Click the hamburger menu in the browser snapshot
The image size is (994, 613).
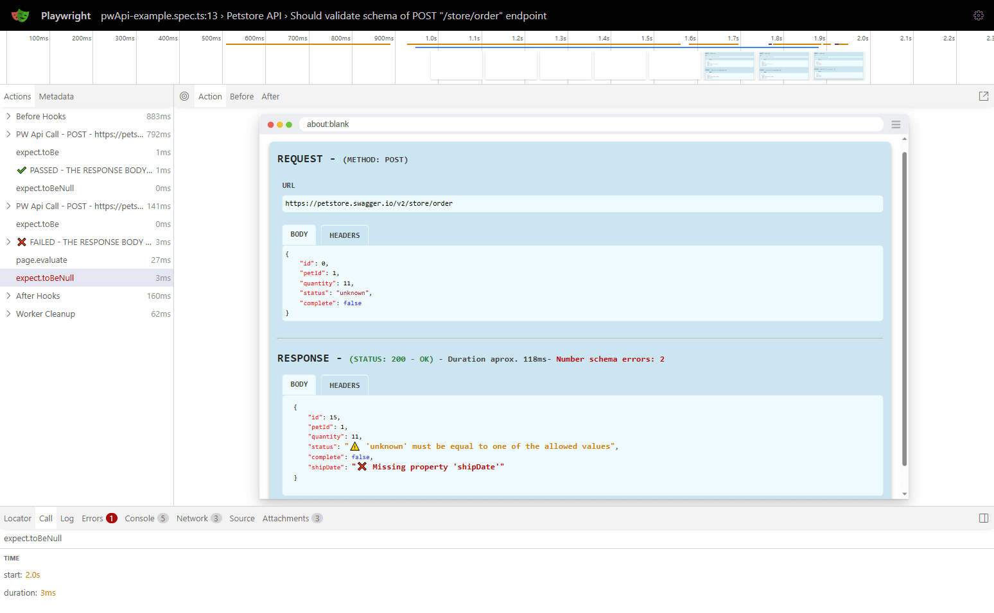pos(896,124)
